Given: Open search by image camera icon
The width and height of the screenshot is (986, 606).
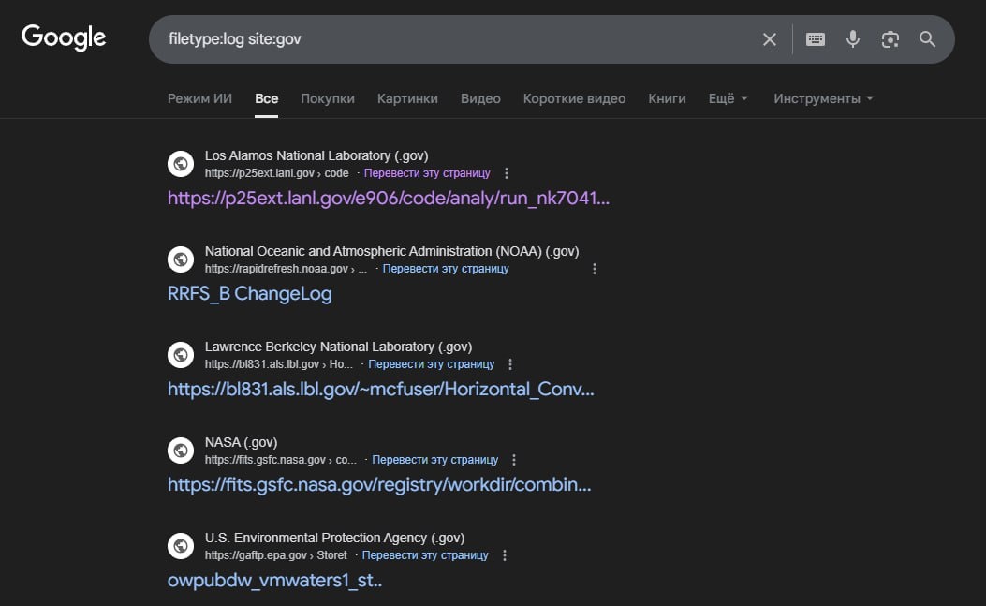Looking at the screenshot, I should tap(890, 39).
